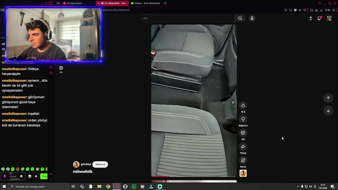The height and width of the screenshot is (190, 338).
Task: Open the @Pufiduf channel link
Action: point(86,164)
